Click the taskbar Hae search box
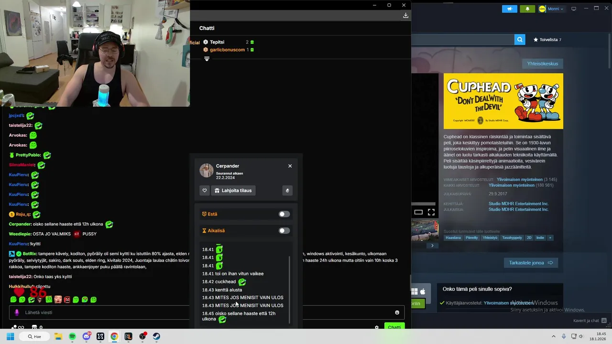 pos(35,336)
